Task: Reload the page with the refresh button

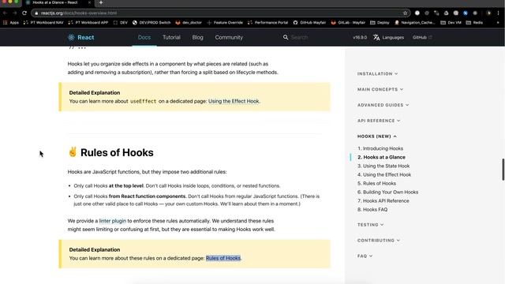Action: [x=24, y=13]
